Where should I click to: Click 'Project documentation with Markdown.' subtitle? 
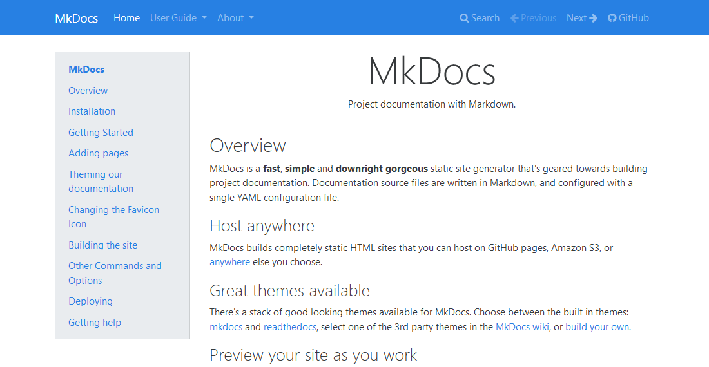point(432,104)
